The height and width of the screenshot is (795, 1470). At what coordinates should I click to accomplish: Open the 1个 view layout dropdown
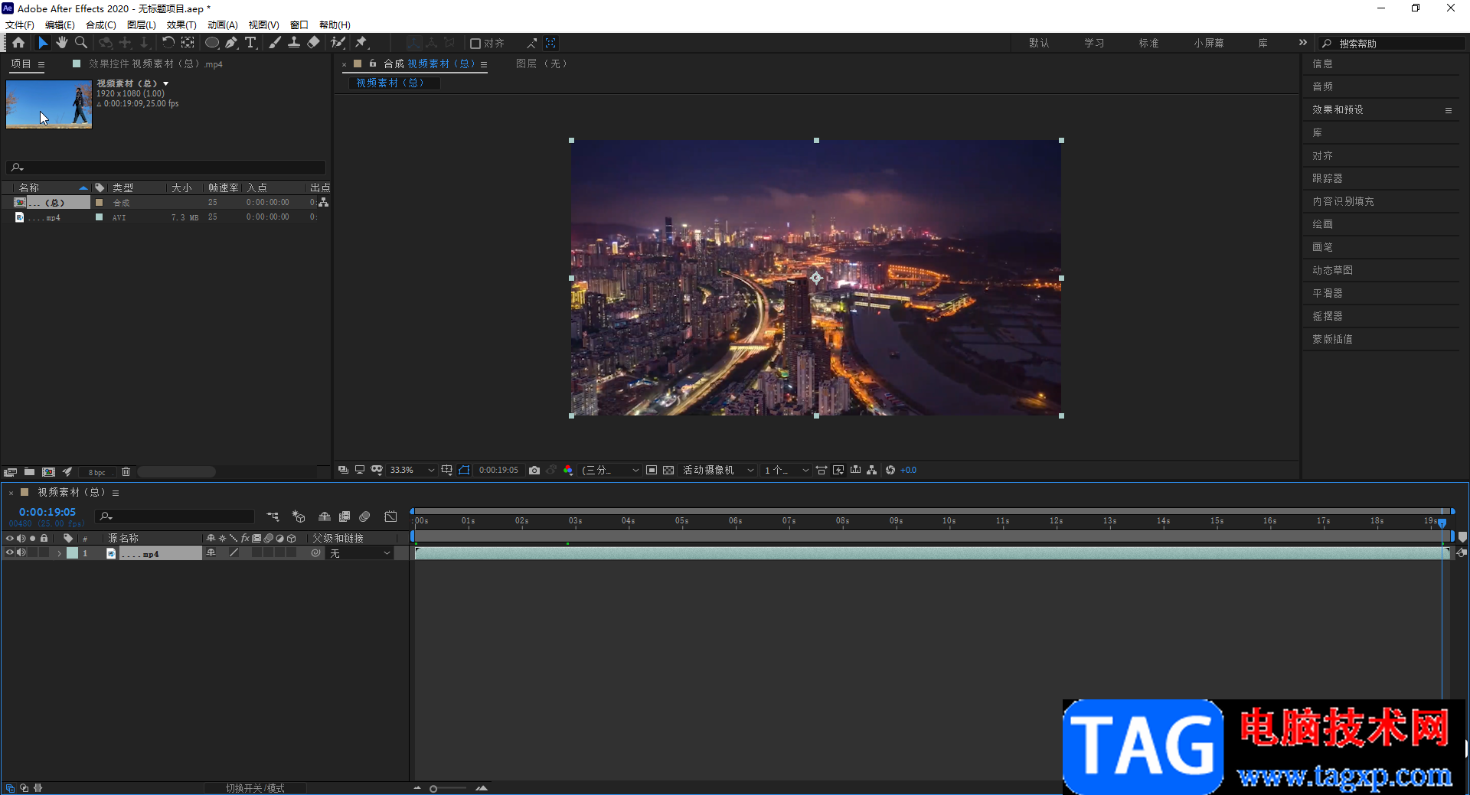[x=786, y=470]
